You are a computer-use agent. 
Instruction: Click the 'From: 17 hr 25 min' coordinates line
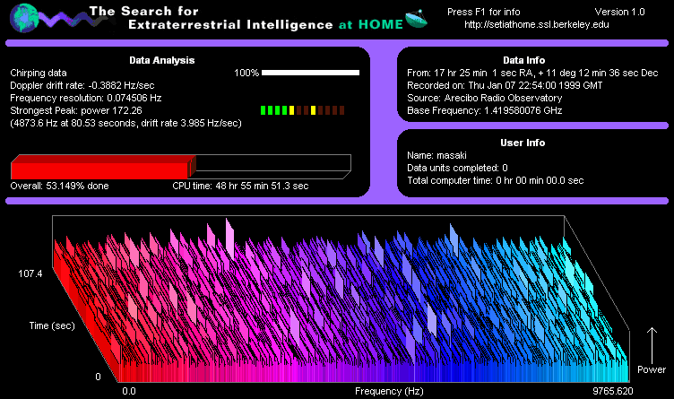[x=532, y=74]
